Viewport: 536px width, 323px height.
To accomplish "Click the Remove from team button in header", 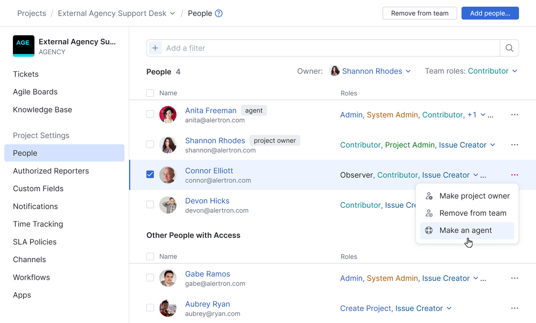I will click(x=419, y=13).
